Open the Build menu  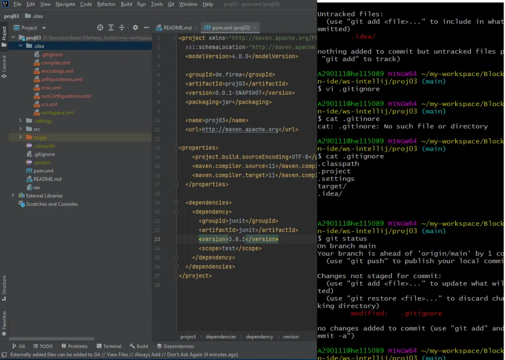[x=126, y=4]
